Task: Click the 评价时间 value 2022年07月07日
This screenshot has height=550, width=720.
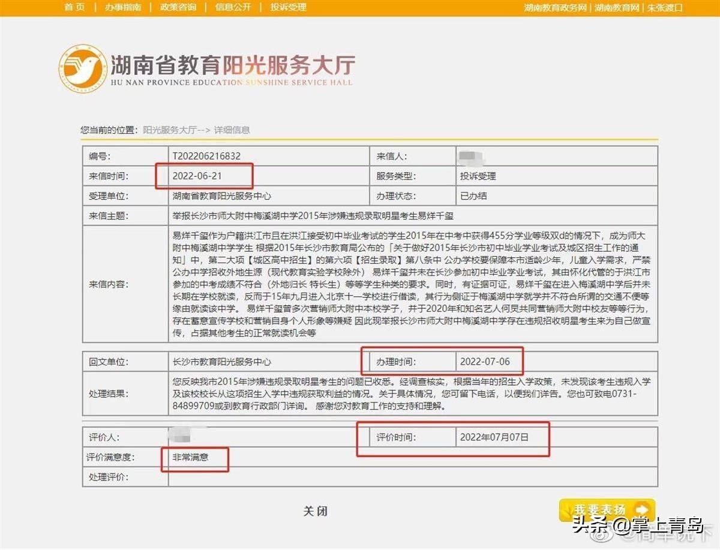Action: coord(494,437)
